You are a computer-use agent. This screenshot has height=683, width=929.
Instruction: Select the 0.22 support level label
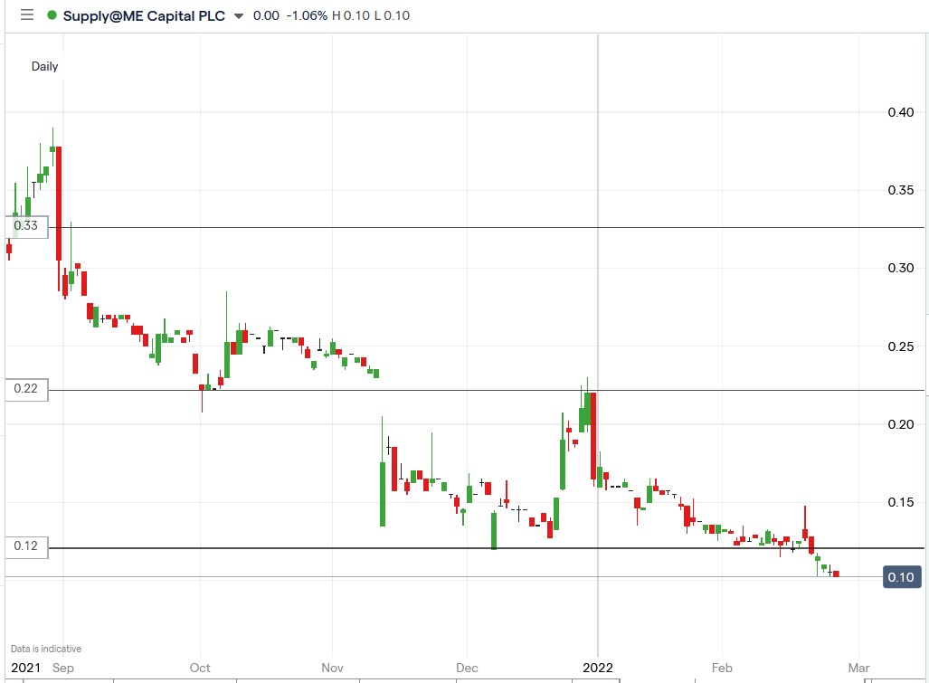point(24,390)
